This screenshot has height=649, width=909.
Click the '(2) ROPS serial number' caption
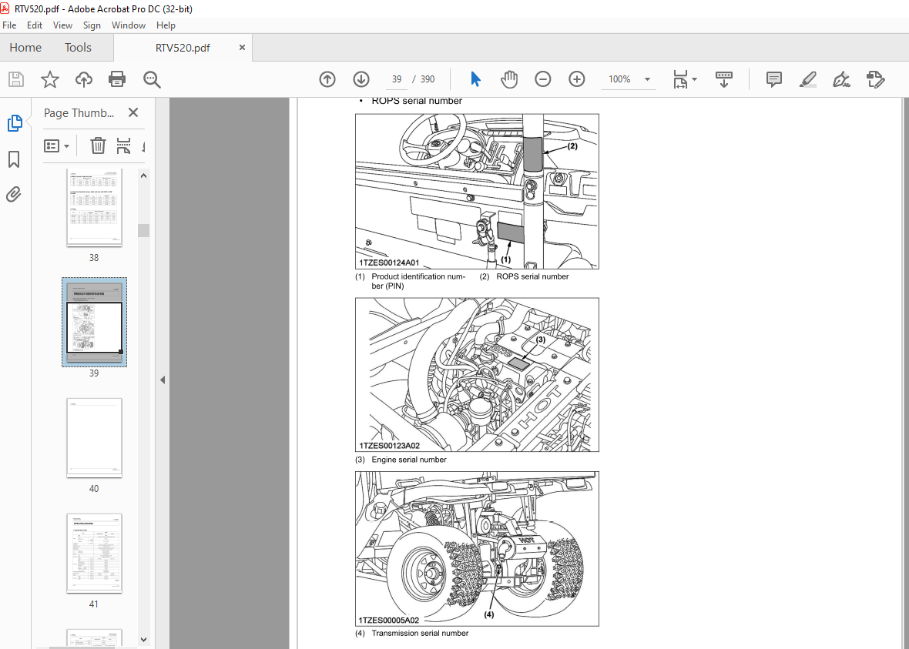(524, 276)
